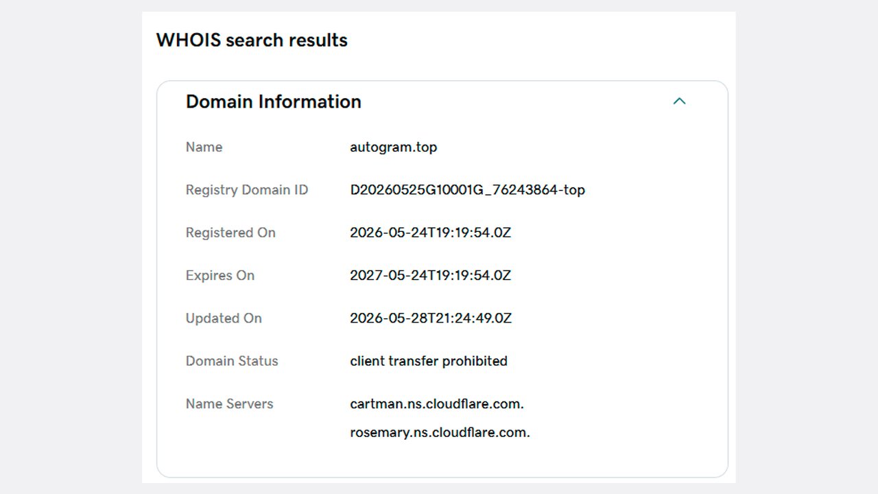The width and height of the screenshot is (878, 494).
Task: Click the Domain Information heading
Action: 273,102
